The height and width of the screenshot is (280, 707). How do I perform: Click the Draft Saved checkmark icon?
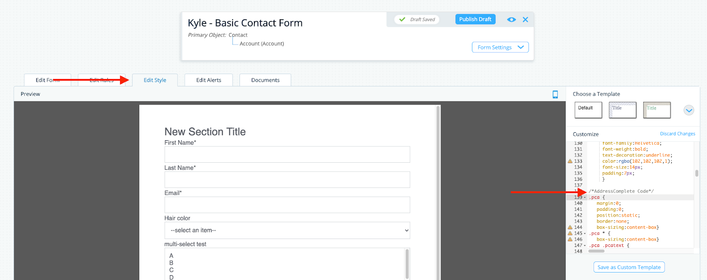tap(402, 19)
